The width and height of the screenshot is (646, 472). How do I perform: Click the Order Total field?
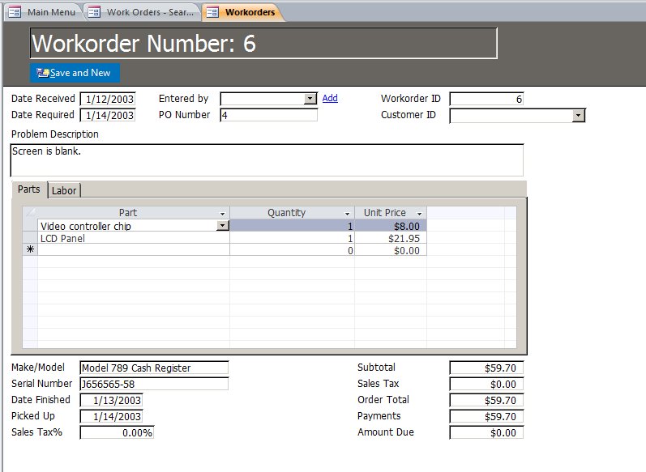point(486,400)
